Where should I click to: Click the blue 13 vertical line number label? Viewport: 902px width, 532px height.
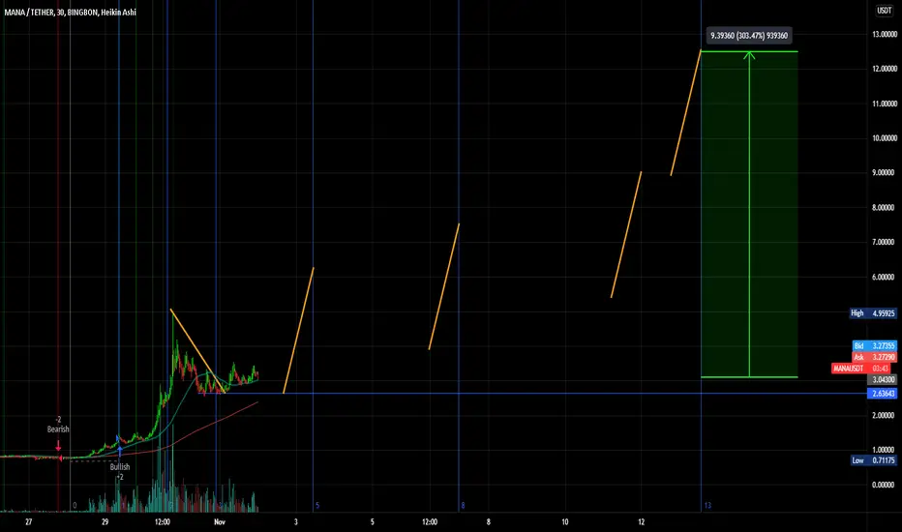(707, 506)
